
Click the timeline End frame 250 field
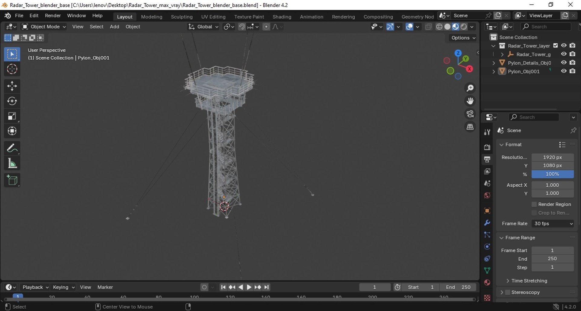point(458,287)
